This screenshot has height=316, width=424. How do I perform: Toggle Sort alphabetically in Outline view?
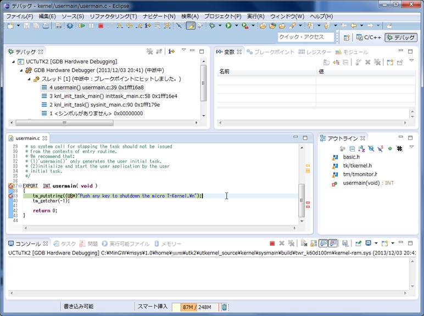click(x=361, y=149)
